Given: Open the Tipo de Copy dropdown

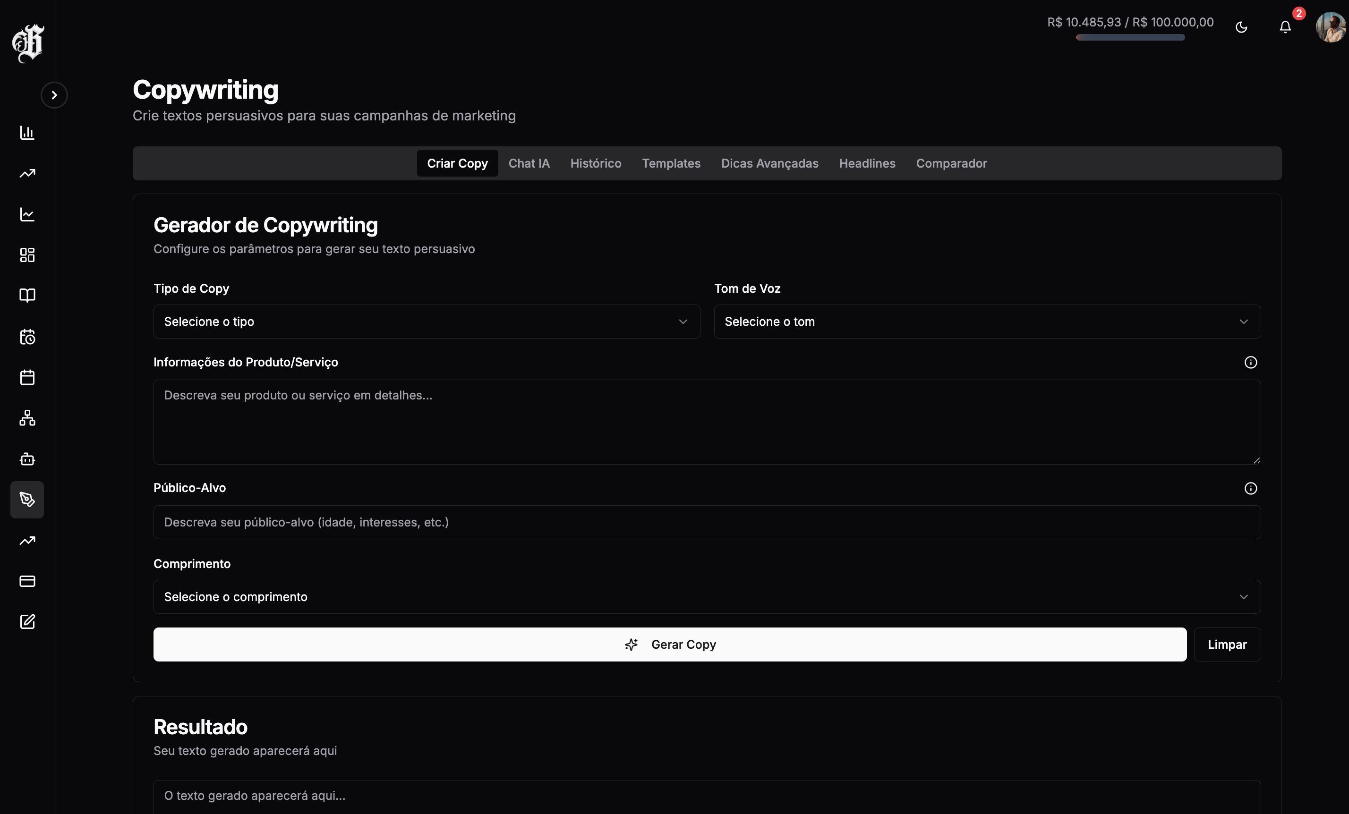Looking at the screenshot, I should pyautogui.click(x=426, y=322).
